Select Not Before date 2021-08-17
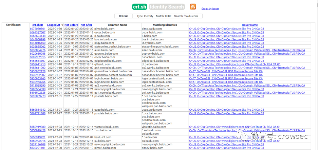 (x=71, y=50)
